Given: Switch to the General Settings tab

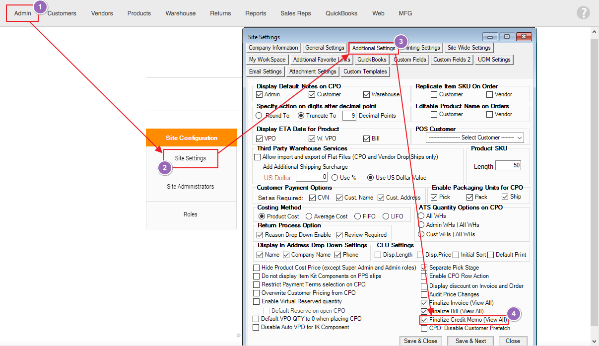Looking at the screenshot, I should point(325,48).
